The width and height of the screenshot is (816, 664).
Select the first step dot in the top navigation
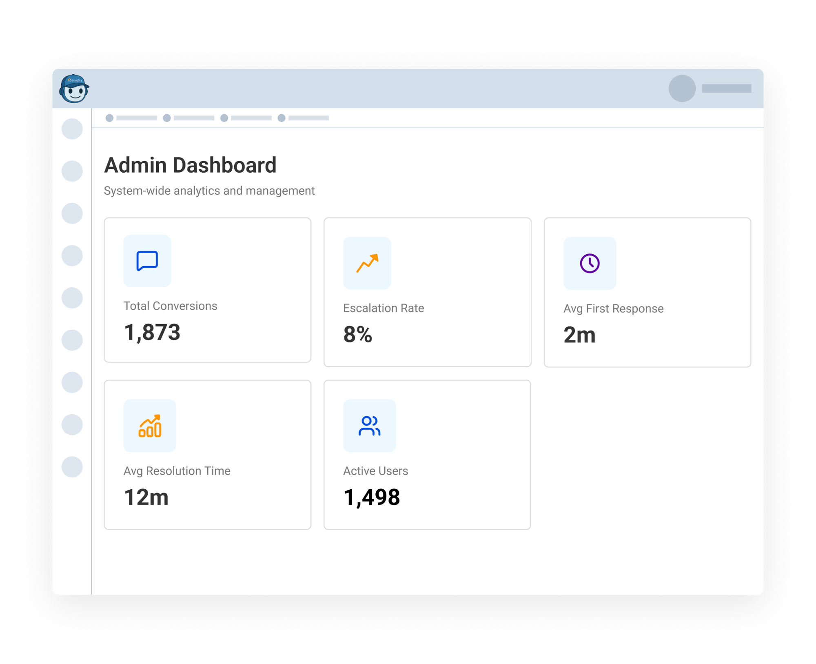click(x=110, y=118)
